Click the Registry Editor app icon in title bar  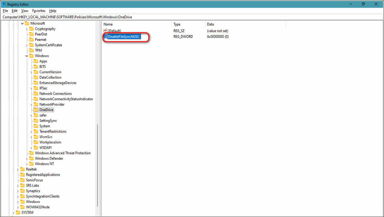(x=4, y=4)
